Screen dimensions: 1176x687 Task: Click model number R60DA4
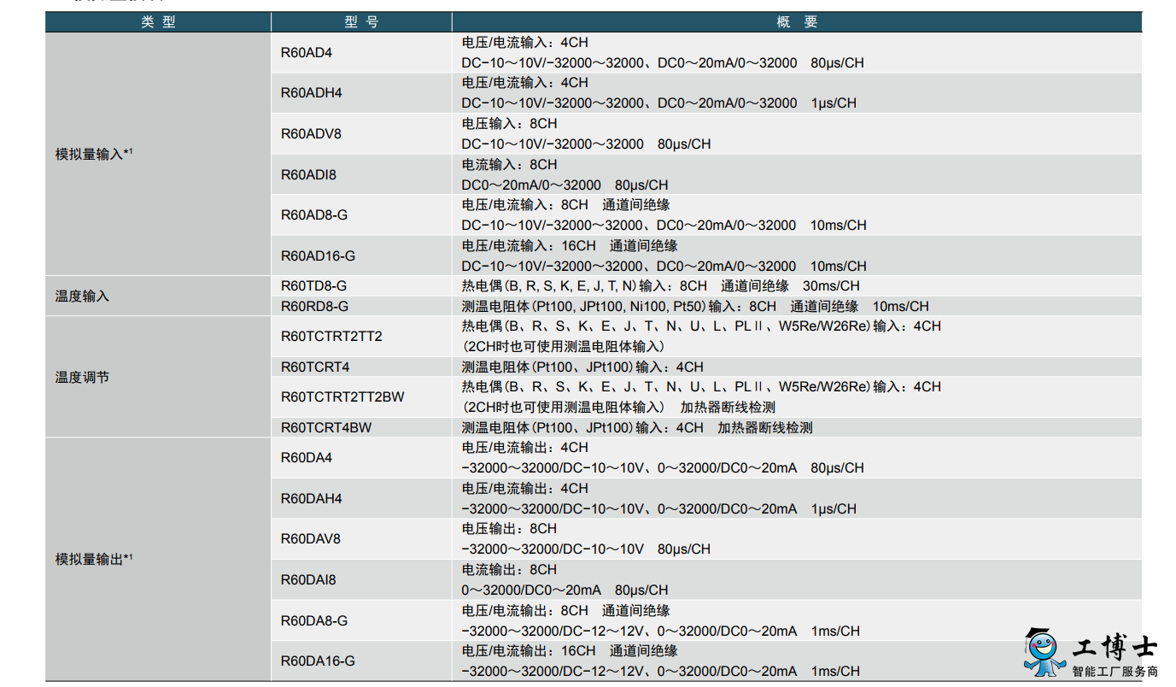coord(307,458)
